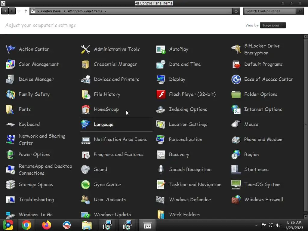
Task: Click the Windows Defender wall icon
Action: (161, 200)
